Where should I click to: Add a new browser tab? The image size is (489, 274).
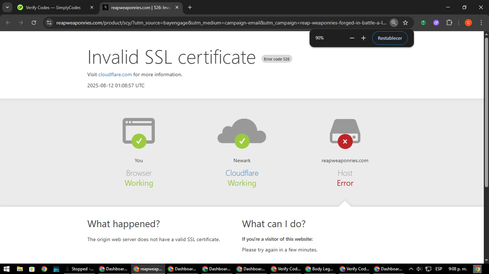click(190, 7)
